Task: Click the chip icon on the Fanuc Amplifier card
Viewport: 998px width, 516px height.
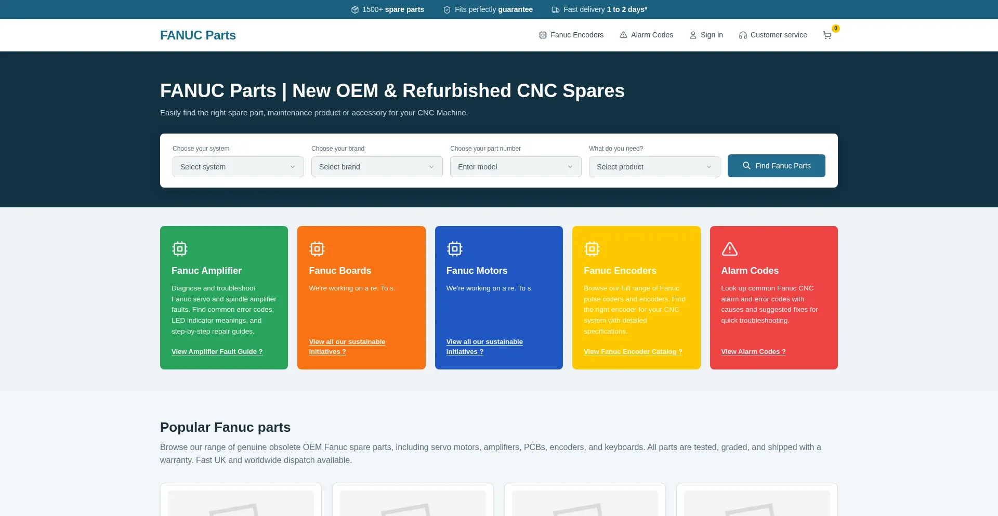Action: coord(180,249)
